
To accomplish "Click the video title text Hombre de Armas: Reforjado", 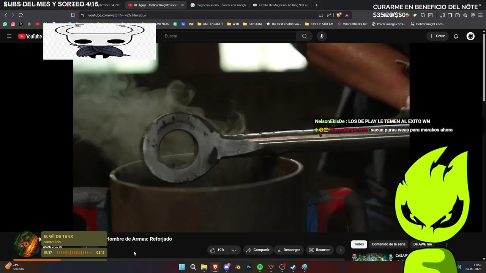I will coord(139,239).
